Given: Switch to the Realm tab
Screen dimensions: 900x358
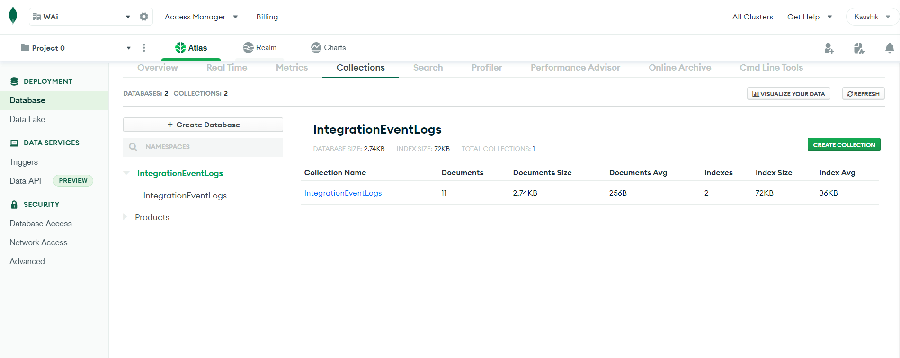Looking at the screenshot, I should [x=259, y=48].
